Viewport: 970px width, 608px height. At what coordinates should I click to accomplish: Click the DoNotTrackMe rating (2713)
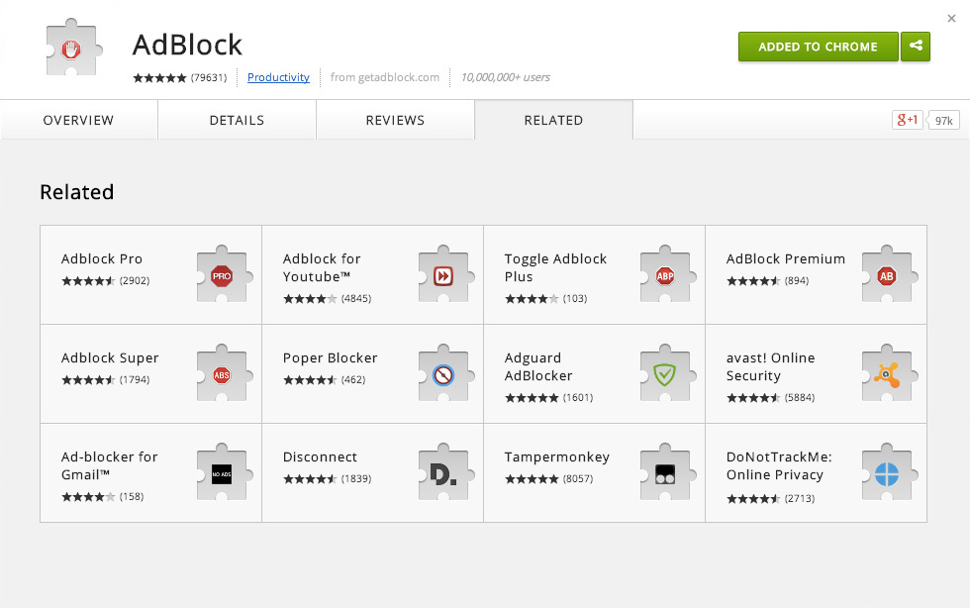[771, 499]
